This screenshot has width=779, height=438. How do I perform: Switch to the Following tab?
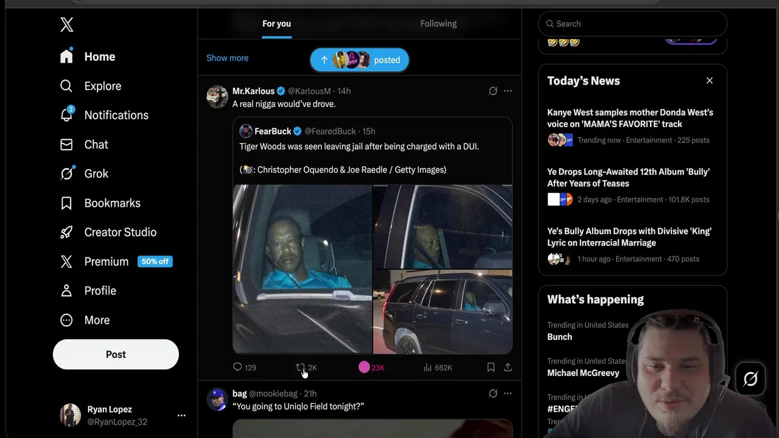click(438, 24)
